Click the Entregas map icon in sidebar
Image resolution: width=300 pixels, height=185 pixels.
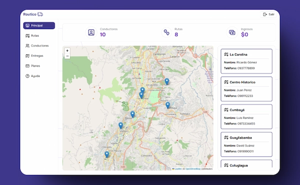(x=27, y=56)
